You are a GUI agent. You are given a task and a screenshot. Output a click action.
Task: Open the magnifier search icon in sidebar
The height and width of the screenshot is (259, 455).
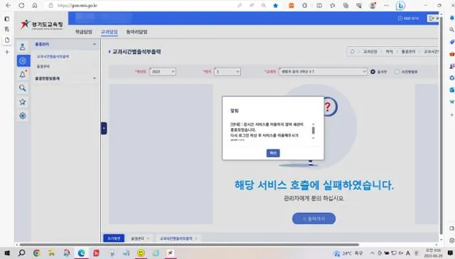[x=23, y=88]
